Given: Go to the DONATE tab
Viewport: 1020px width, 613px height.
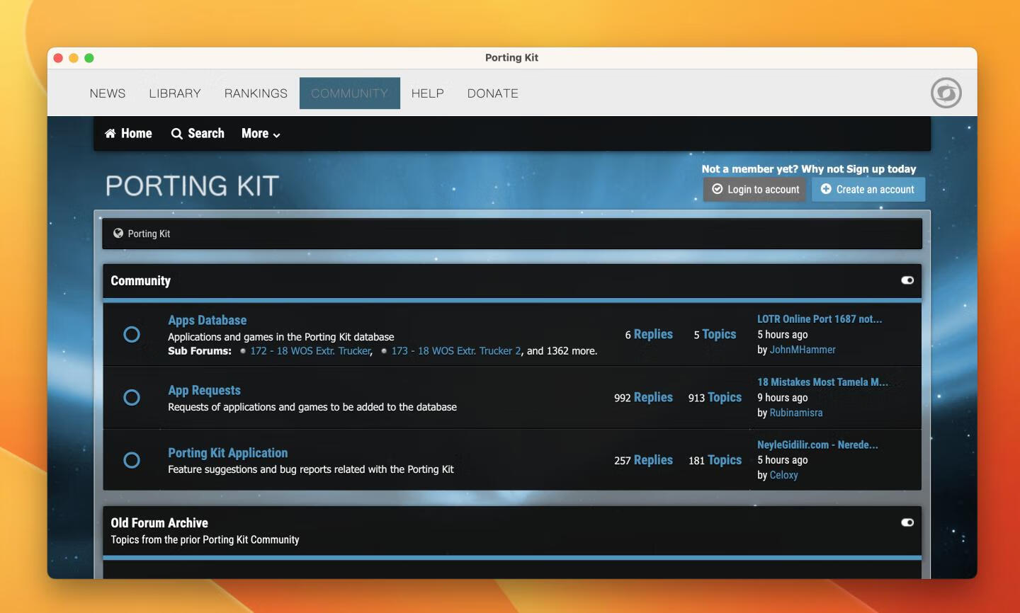Looking at the screenshot, I should 493,93.
